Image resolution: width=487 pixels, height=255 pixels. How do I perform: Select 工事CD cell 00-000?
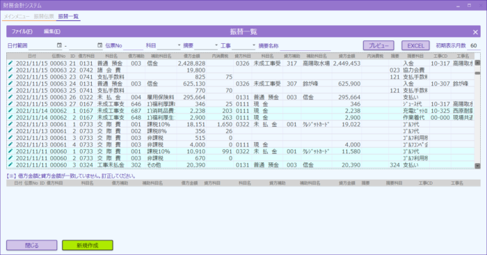pos(440,118)
